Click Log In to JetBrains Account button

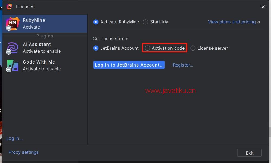tap(129, 65)
